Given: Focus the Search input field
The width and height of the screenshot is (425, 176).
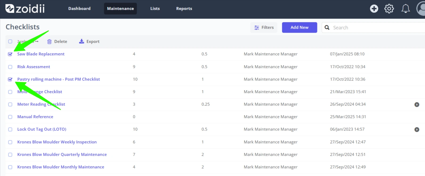Looking at the screenshot, I should click(x=373, y=27).
